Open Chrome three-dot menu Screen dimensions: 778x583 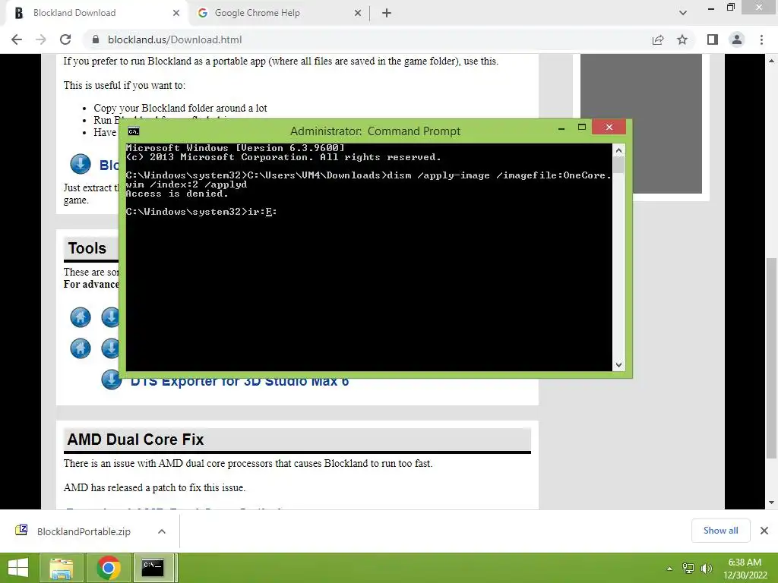tap(761, 39)
